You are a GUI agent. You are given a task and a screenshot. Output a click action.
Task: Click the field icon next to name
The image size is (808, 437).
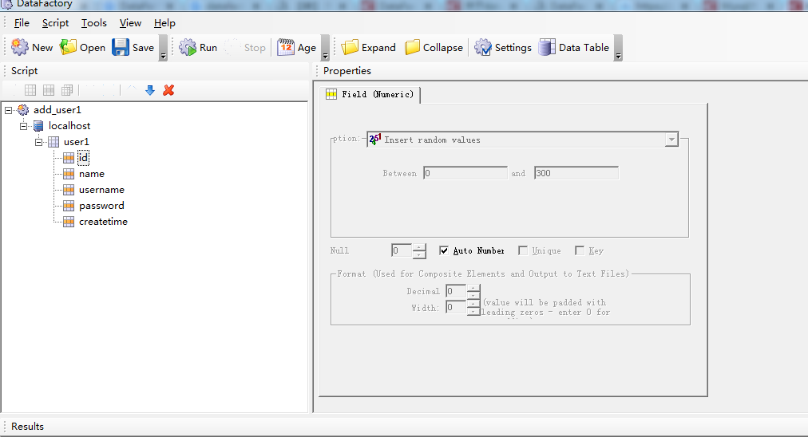[69, 174]
